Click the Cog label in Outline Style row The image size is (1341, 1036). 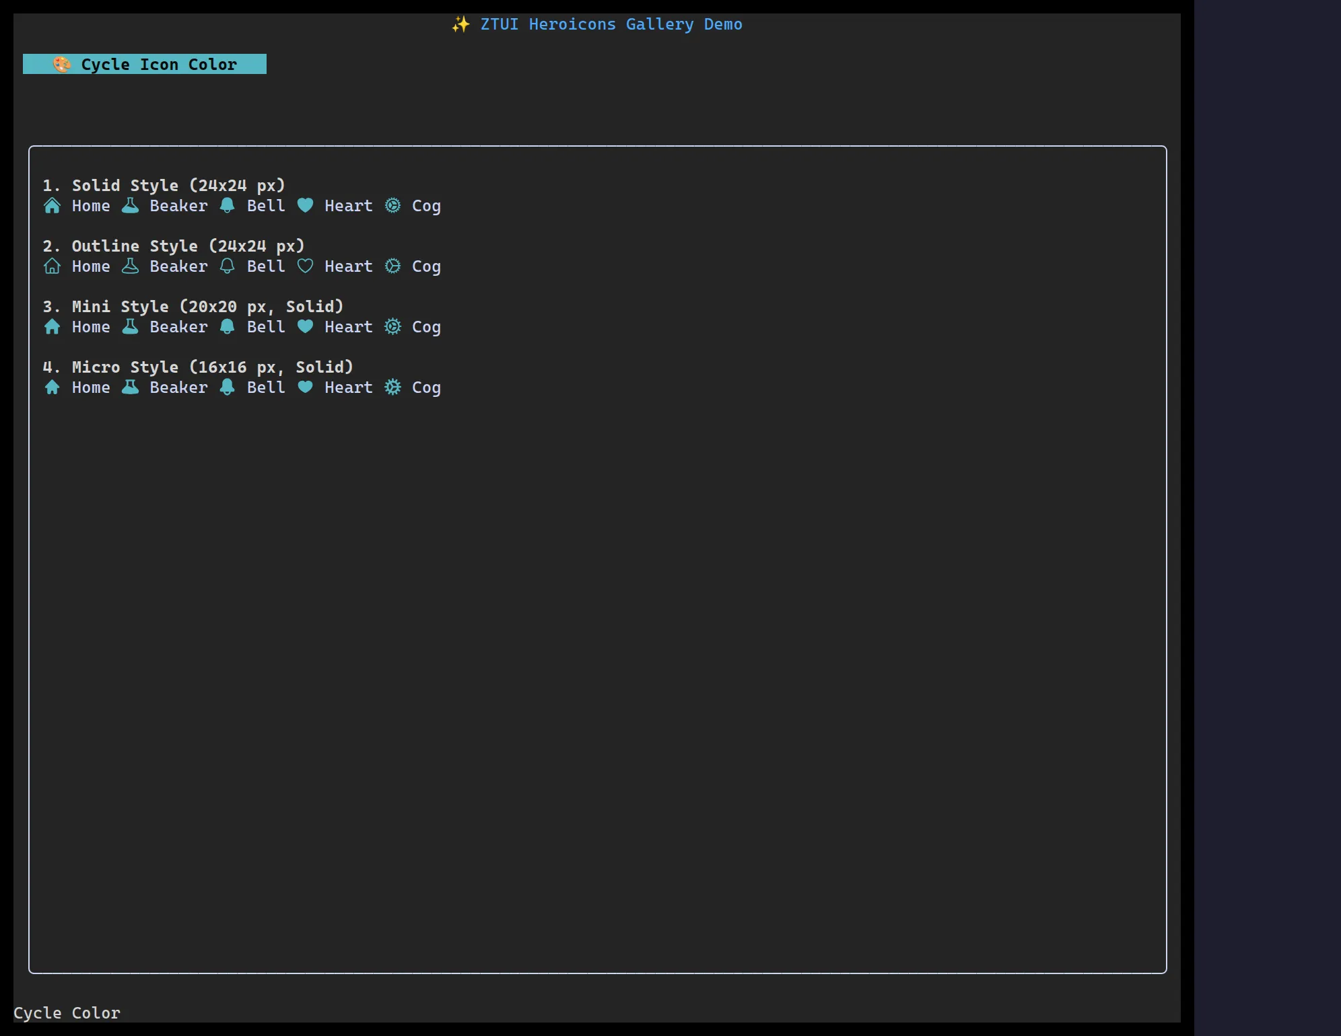pyautogui.click(x=426, y=267)
